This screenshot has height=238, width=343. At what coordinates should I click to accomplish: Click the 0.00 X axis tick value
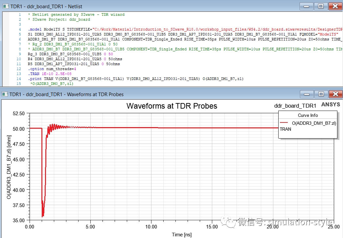click(x=30, y=226)
